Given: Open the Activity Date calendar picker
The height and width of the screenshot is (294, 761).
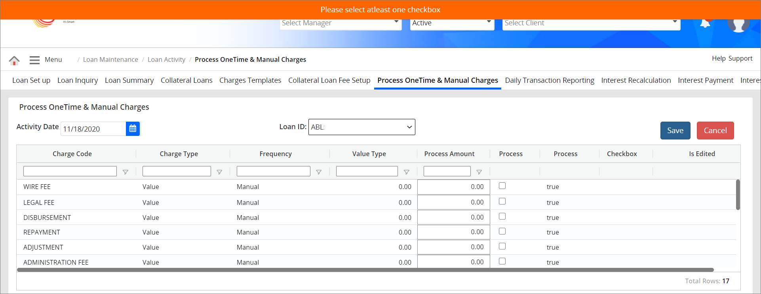Looking at the screenshot, I should click(133, 129).
